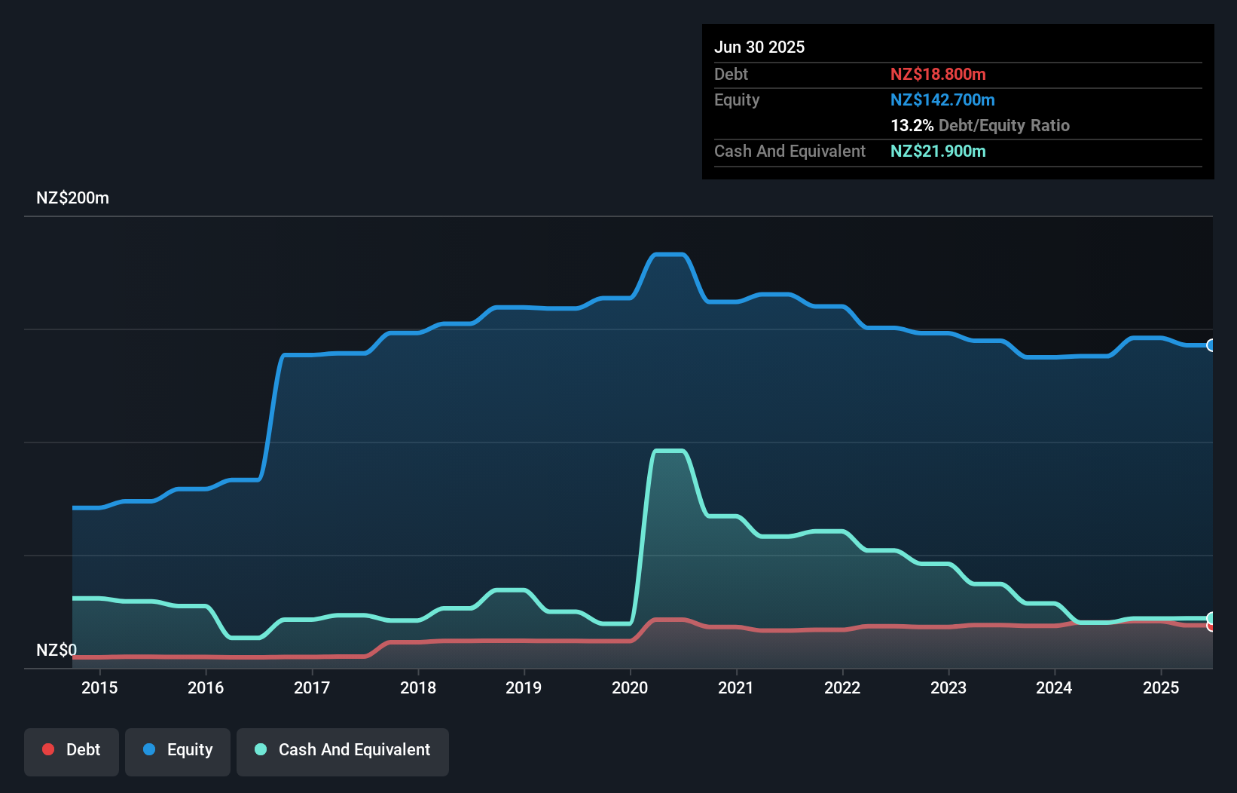This screenshot has width=1237, height=793.
Task: Toggle the Equity series legend button
Action: click(178, 752)
